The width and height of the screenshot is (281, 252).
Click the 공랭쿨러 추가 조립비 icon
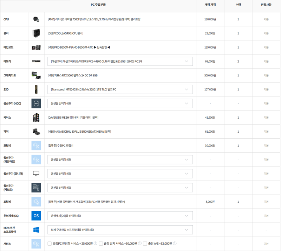36,202
